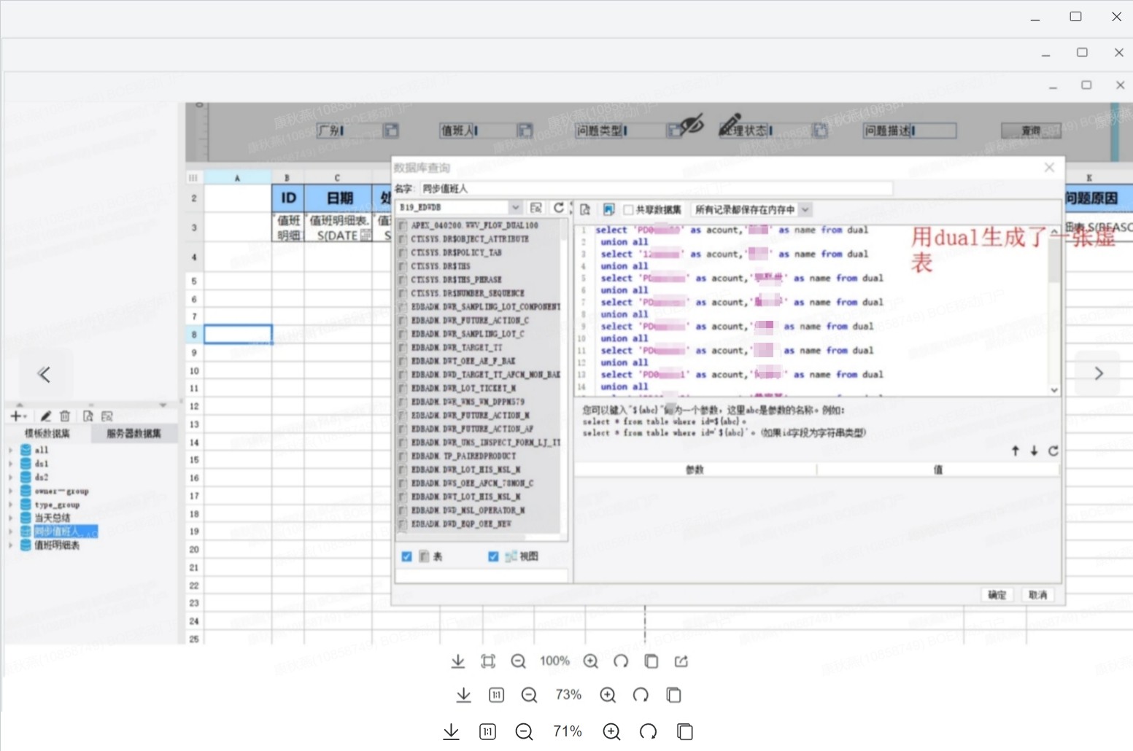Open the 所有记录都保存在内存中 dropdown
Screen dimensions: 1133x751
pos(805,210)
